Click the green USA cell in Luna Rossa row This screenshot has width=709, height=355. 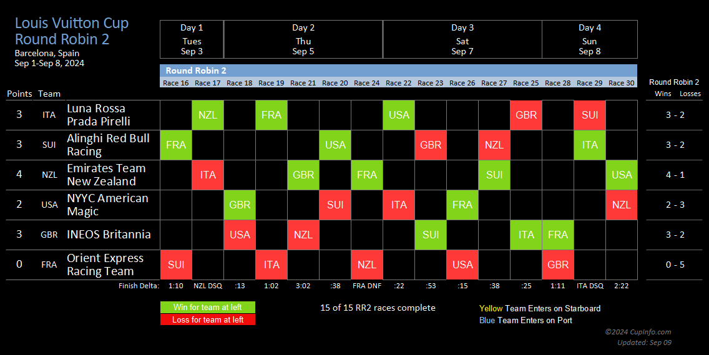pyautogui.click(x=399, y=115)
